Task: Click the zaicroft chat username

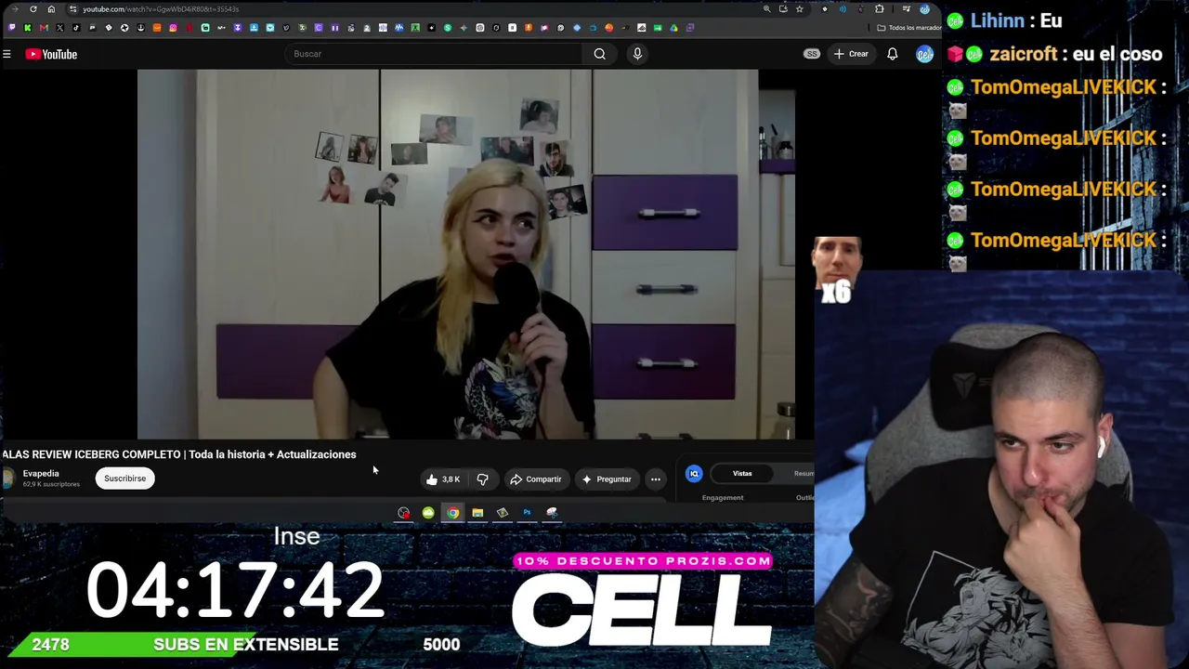Action: 1023,54
